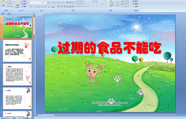Viewport: 186px width, 119px height.
Task: Select the Arrow line shape
Action: click(101, 1)
